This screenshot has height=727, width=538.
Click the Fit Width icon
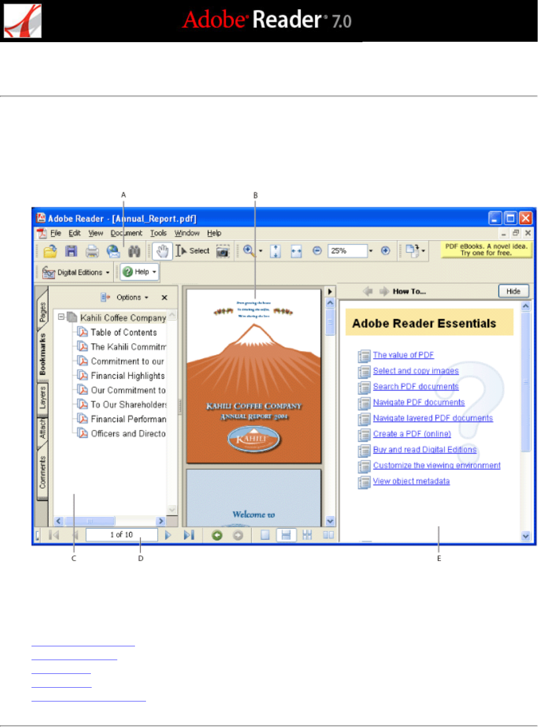tap(296, 251)
